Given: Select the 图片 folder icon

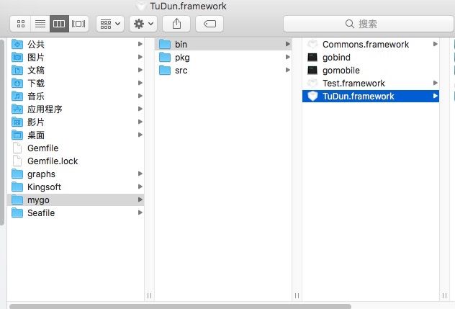Looking at the screenshot, I should click(x=17, y=57).
